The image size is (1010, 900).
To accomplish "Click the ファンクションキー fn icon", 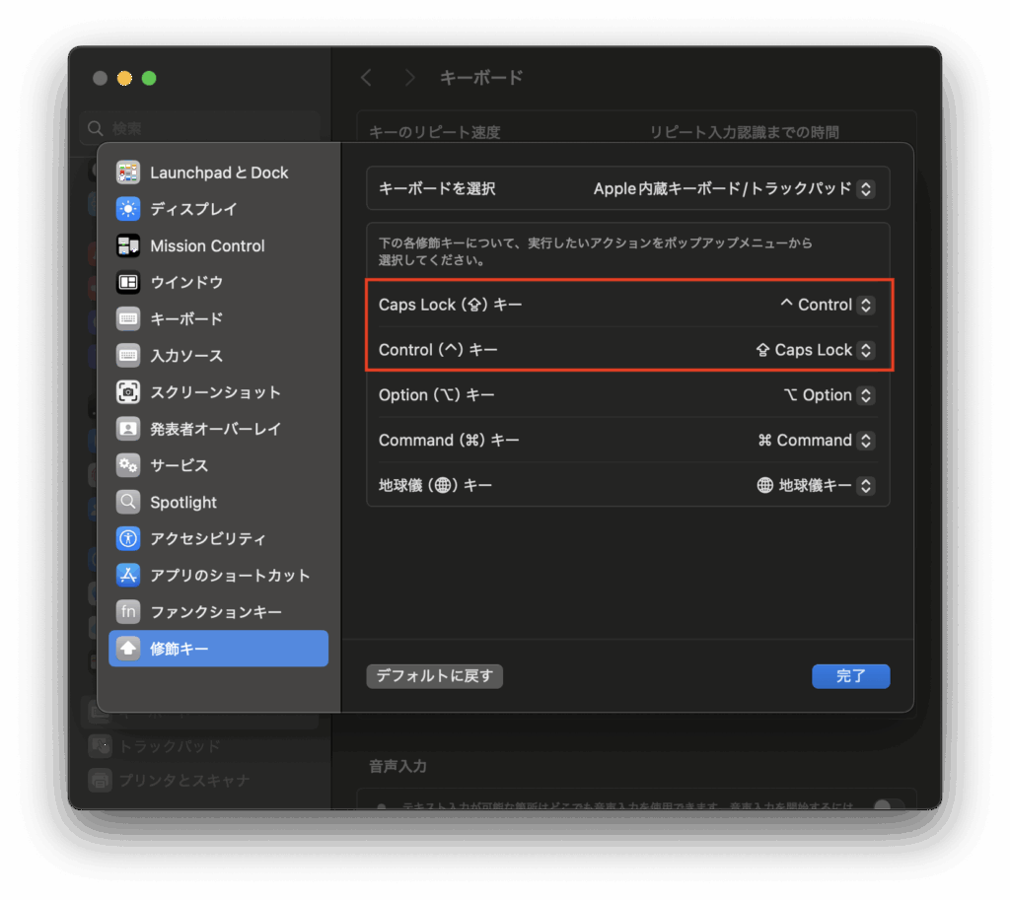I will point(128,611).
